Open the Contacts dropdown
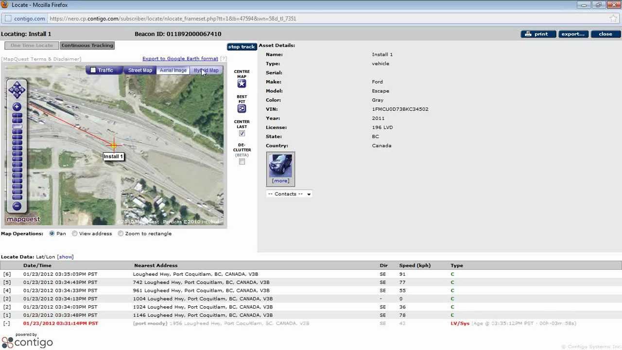This screenshot has width=622, height=350. [x=289, y=194]
